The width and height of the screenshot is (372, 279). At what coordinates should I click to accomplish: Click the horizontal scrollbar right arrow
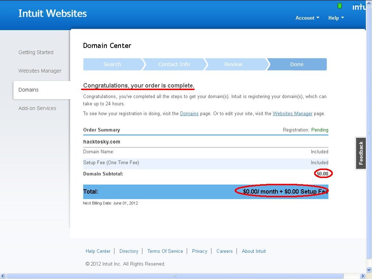point(363,276)
